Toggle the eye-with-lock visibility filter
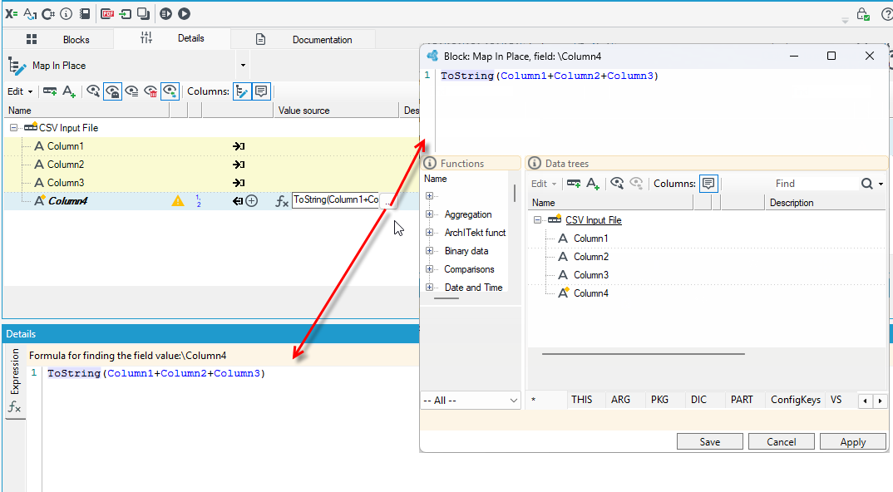This screenshot has height=492, width=893. (112, 91)
